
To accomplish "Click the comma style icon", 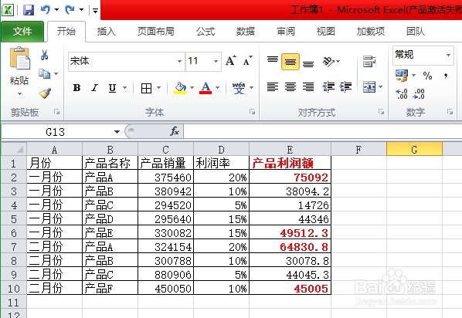I will pyautogui.click(x=446, y=76).
